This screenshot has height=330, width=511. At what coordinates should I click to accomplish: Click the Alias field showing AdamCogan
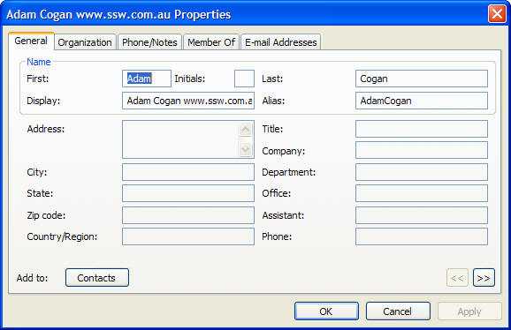click(422, 101)
